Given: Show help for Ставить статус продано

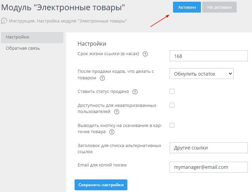Looking at the screenshot, I should 135,92.
